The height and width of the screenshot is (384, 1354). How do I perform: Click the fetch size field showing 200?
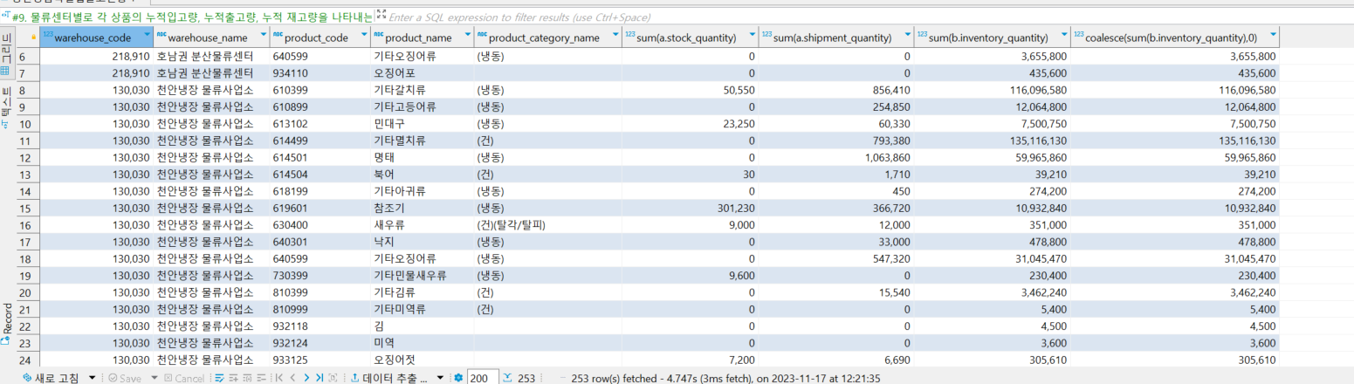coord(483,378)
